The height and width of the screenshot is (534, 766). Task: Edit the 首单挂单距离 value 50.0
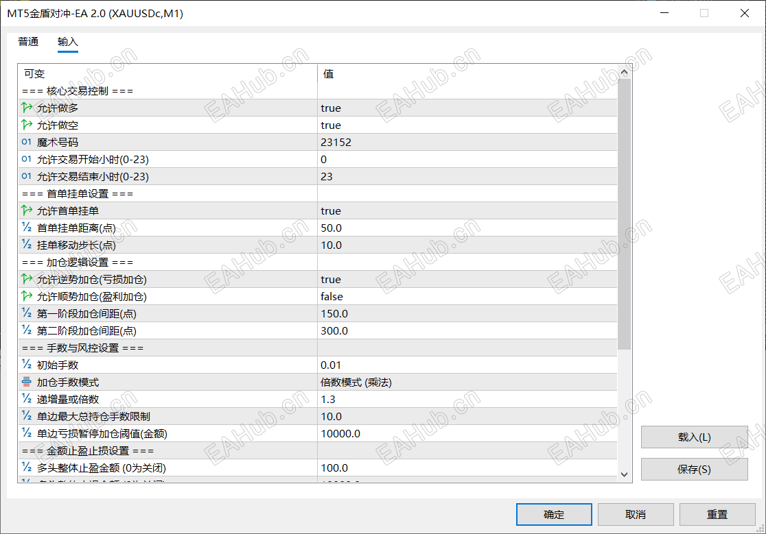(467, 228)
